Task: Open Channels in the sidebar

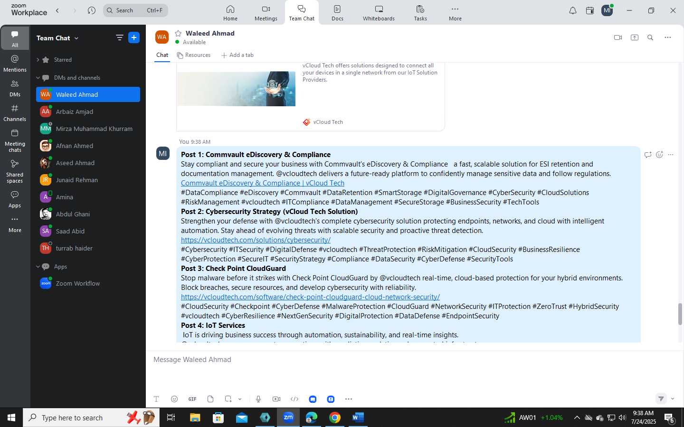Action: tap(15, 113)
